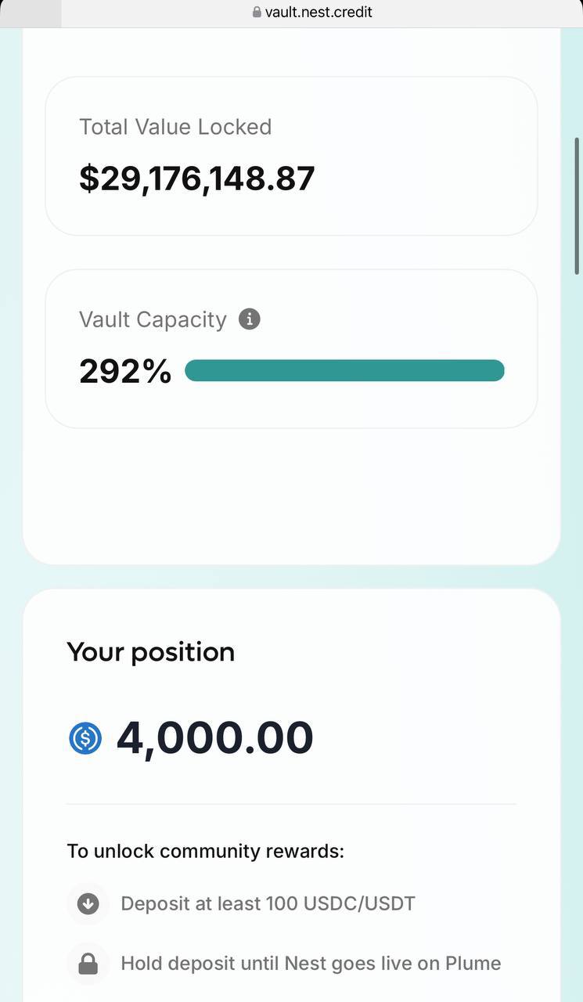
Task: Click the padlock icon in the address bar
Action: click(x=257, y=12)
